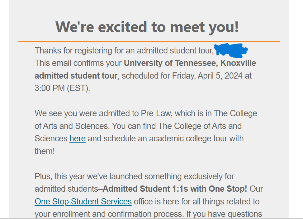Click the blue scribble covering the name
The height and width of the screenshot is (219, 303).
click(x=231, y=51)
